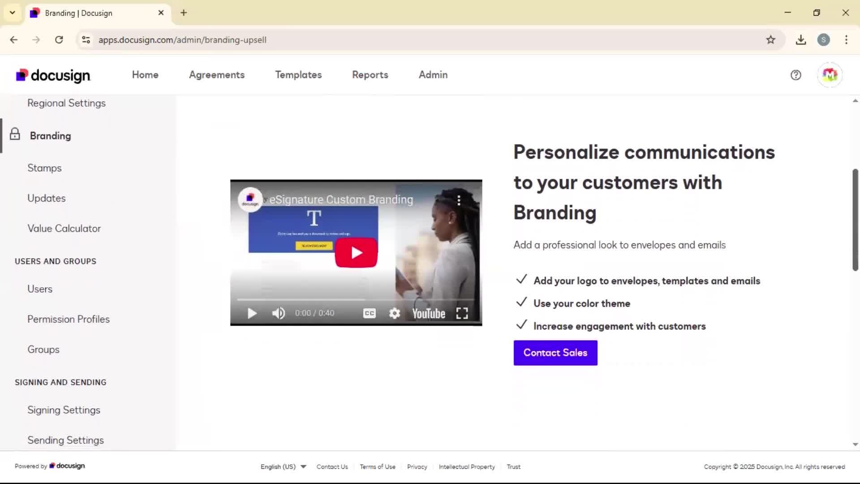Click the scrollbar down arrow
Image resolution: width=860 pixels, height=484 pixels.
(855, 445)
